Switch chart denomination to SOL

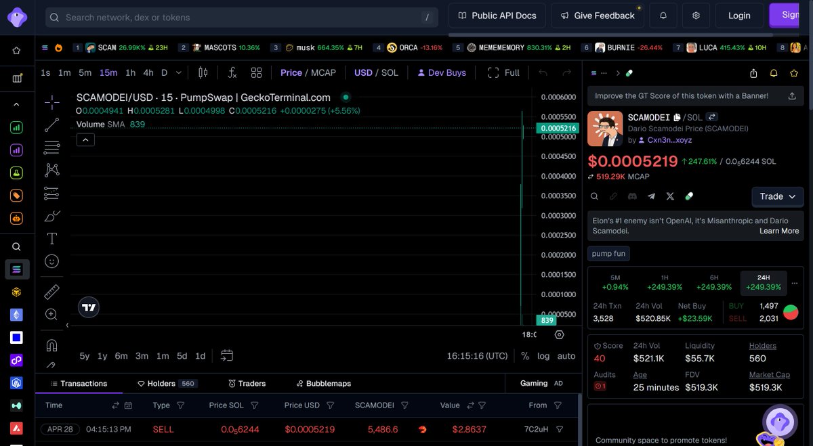point(390,72)
